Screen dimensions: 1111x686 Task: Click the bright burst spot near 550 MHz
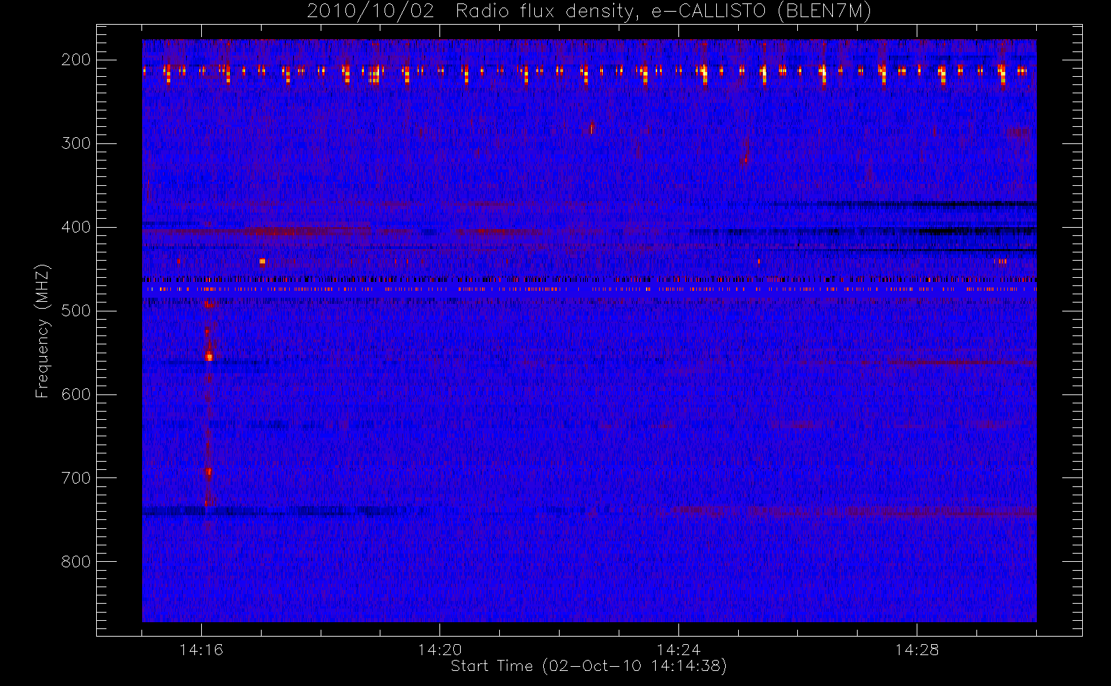click(209, 356)
